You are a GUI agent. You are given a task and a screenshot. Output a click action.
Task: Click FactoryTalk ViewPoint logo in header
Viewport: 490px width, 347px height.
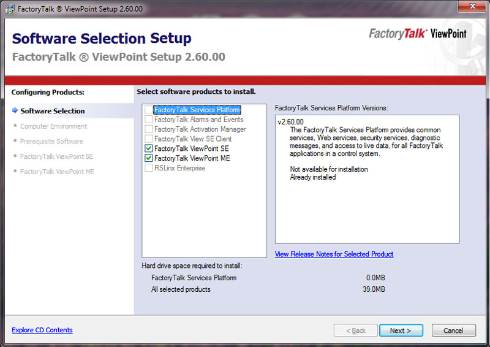coord(418,34)
